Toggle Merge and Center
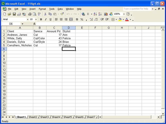This screenshot has height=124, width=166. coord(71,19)
